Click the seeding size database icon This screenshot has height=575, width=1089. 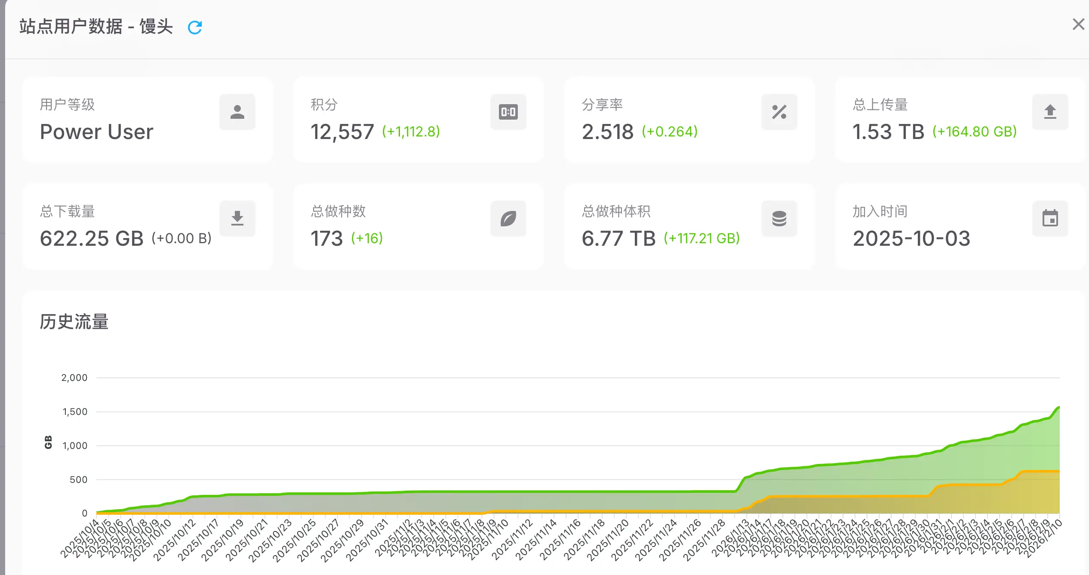(x=779, y=219)
